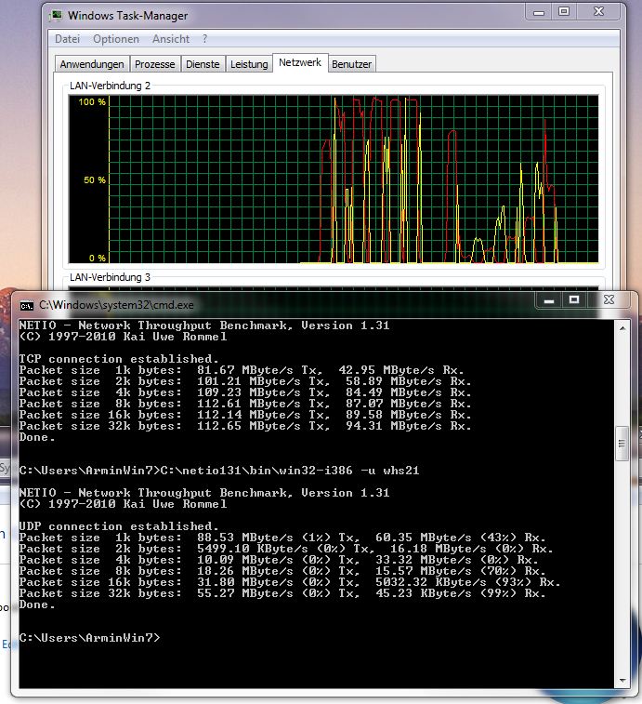Click the Windows Task-Manager title text
This screenshot has height=704, width=642.
tap(128, 16)
